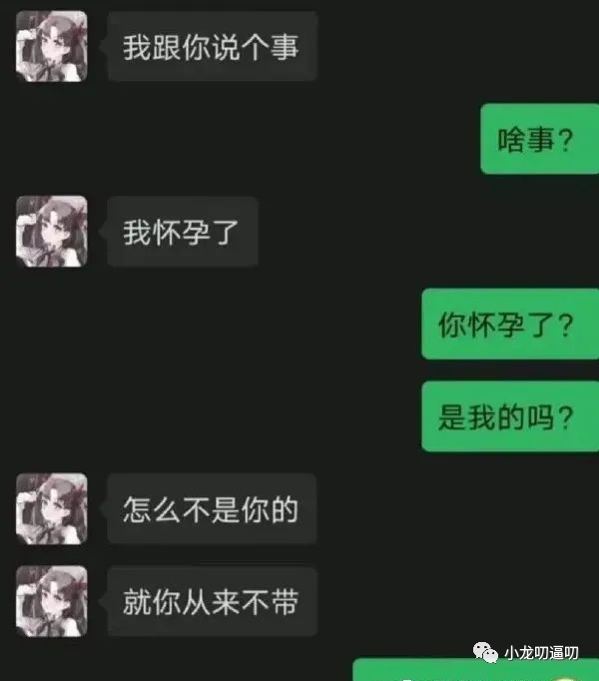Click the WeChat logo watermark icon
Screen dimensions: 599x681
[485, 652]
